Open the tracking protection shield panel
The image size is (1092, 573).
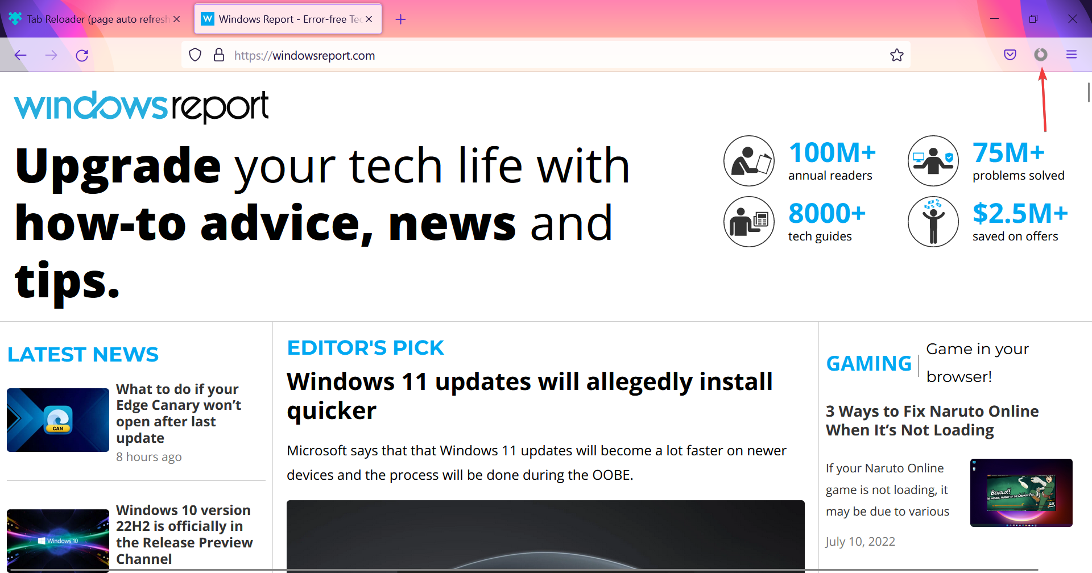tap(195, 55)
